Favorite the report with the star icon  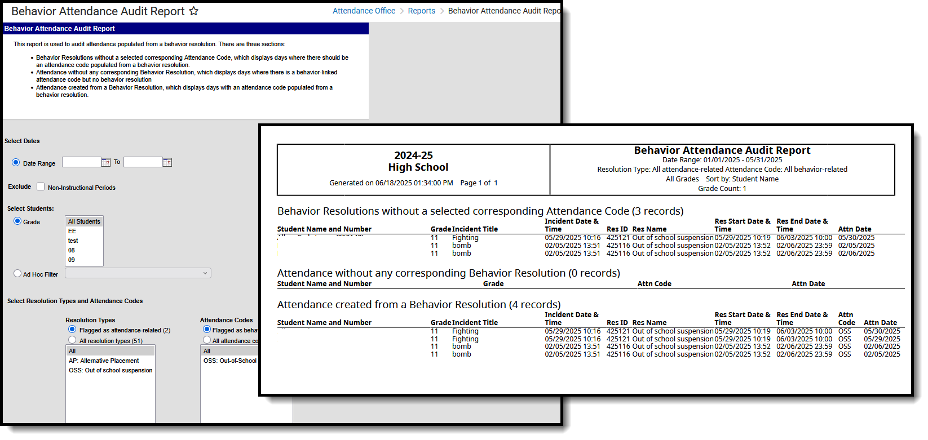193,11
